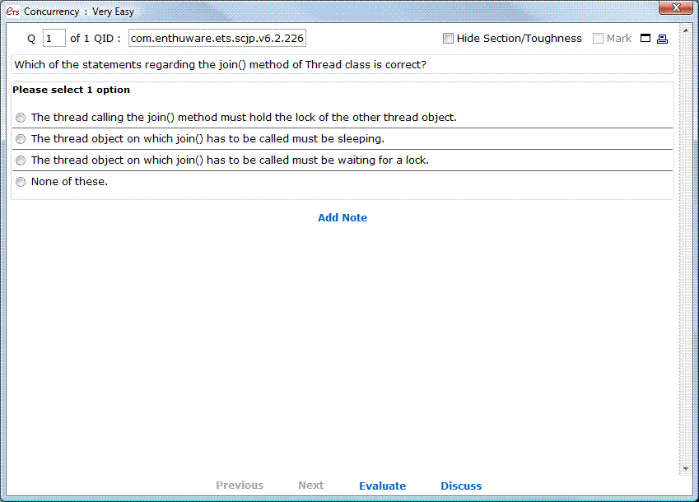The height and width of the screenshot is (502, 699).
Task: Click the ETS app icon in title bar
Action: 12,12
